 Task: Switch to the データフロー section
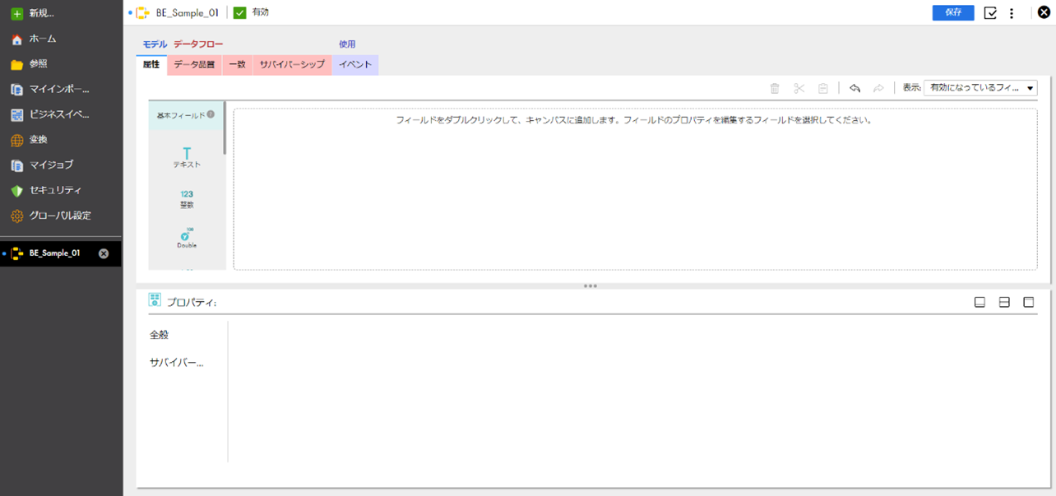[x=198, y=44]
